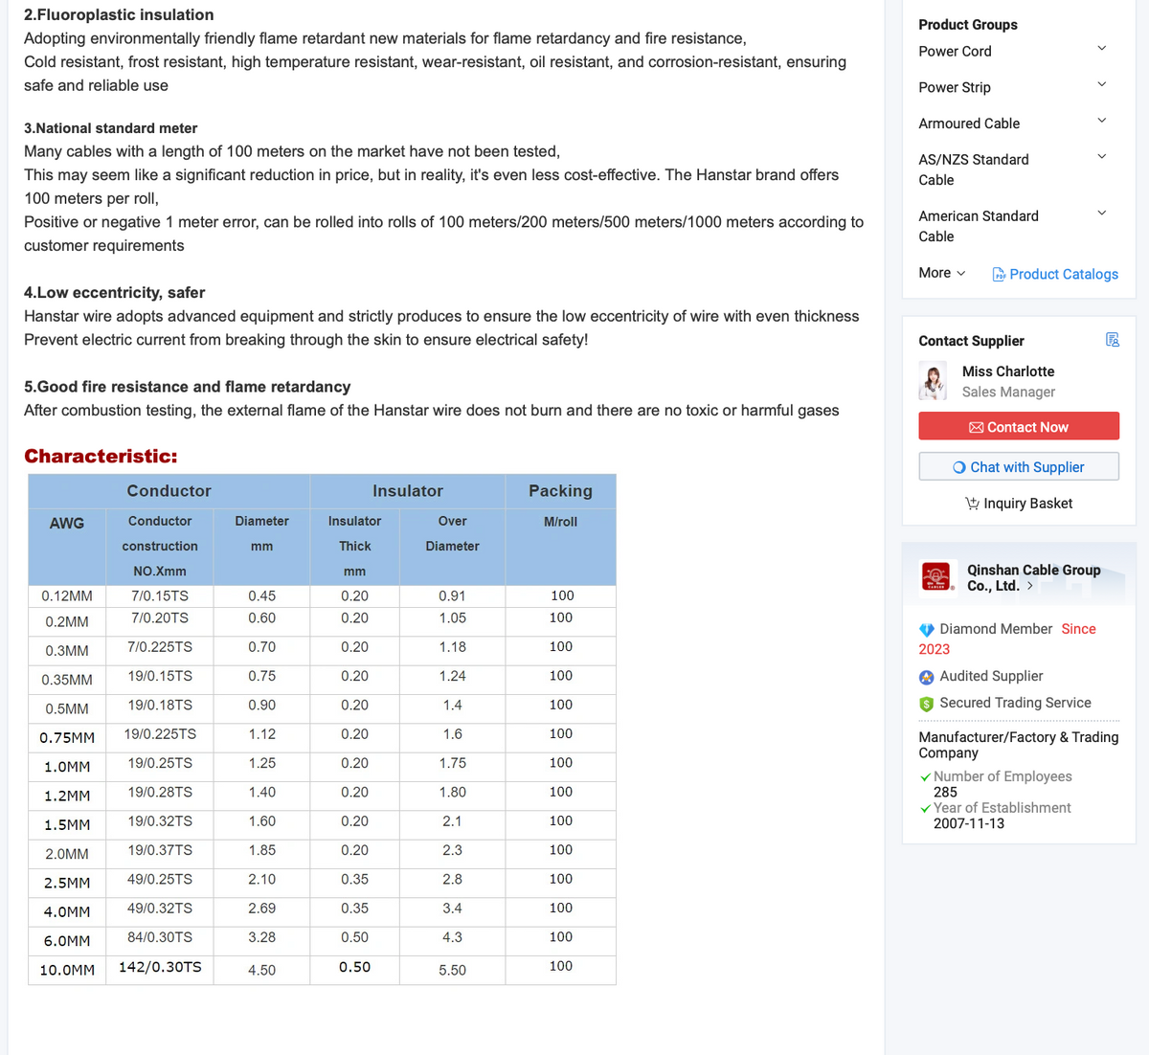Viewport: 1149px width, 1055px height.
Task: Click the 10.0MM row label
Action: click(67, 971)
